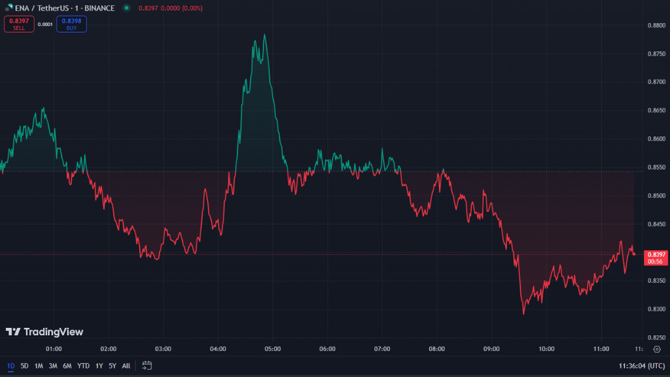Click the green market status dot
Viewport: 670px width, 377px height.
[x=126, y=8]
